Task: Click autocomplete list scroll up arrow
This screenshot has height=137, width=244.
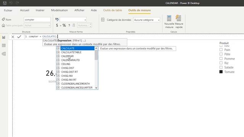Action: point(96,48)
